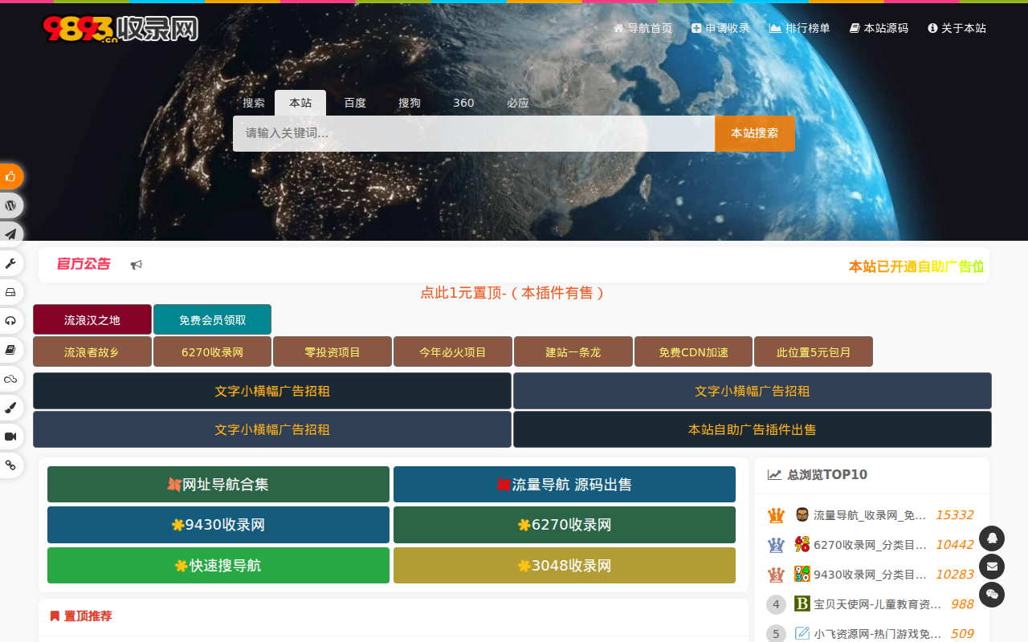The image size is (1028, 642).
Task: Click the orange thumbs-up sidebar icon
Action: point(11,177)
